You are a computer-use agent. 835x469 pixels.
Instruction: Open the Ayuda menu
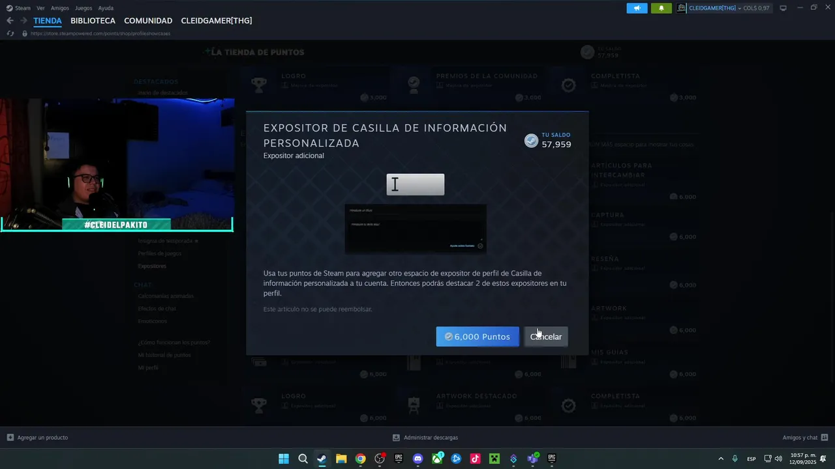[x=106, y=8]
